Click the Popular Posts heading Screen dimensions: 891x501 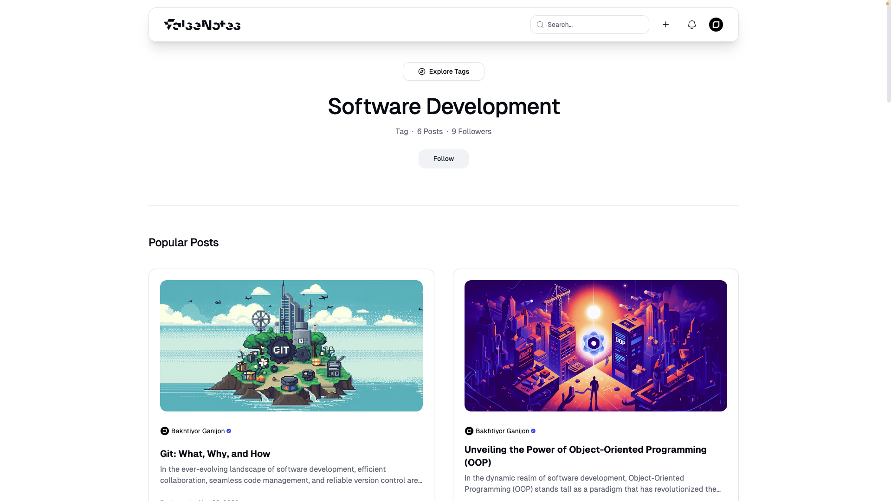tap(183, 243)
